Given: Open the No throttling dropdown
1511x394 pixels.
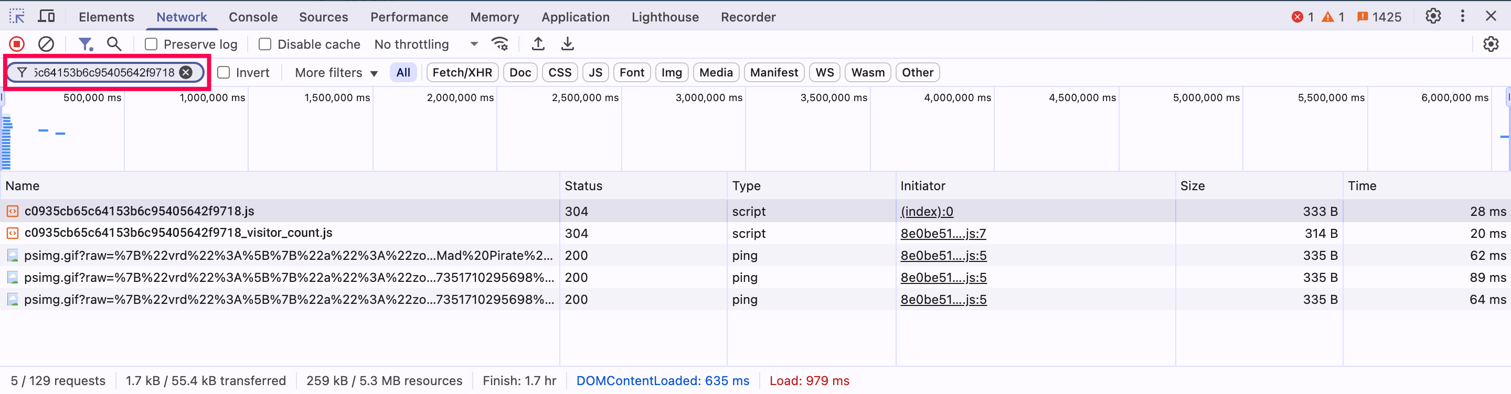Looking at the screenshot, I should point(426,45).
